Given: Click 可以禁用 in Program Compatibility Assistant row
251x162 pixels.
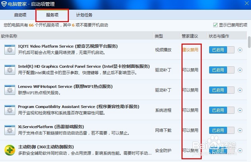Looking at the screenshot, I should (190, 110).
